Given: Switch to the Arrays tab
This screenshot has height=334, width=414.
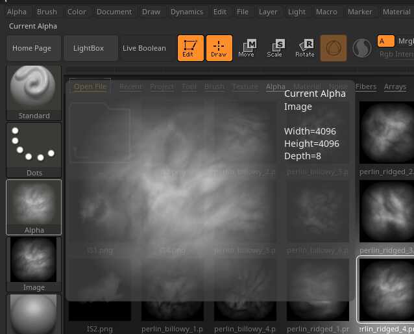Looking at the screenshot, I should [395, 86].
